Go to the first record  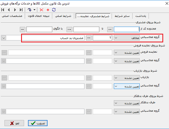3,10
